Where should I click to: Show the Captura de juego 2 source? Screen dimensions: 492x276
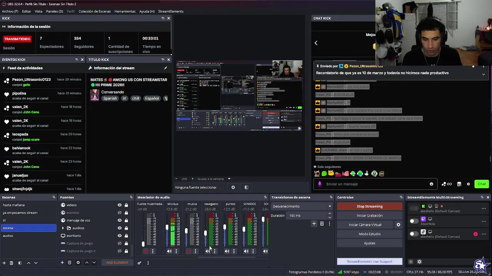point(120,251)
